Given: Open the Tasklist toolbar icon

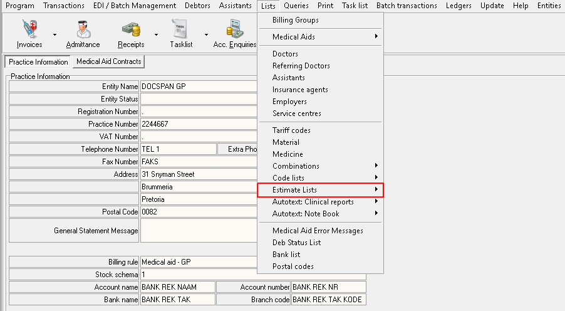Looking at the screenshot, I should click(181, 29).
